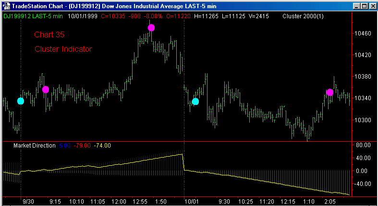378x206 pixels.
Task: Click the '2:05' time axis label
Action: coord(330,201)
